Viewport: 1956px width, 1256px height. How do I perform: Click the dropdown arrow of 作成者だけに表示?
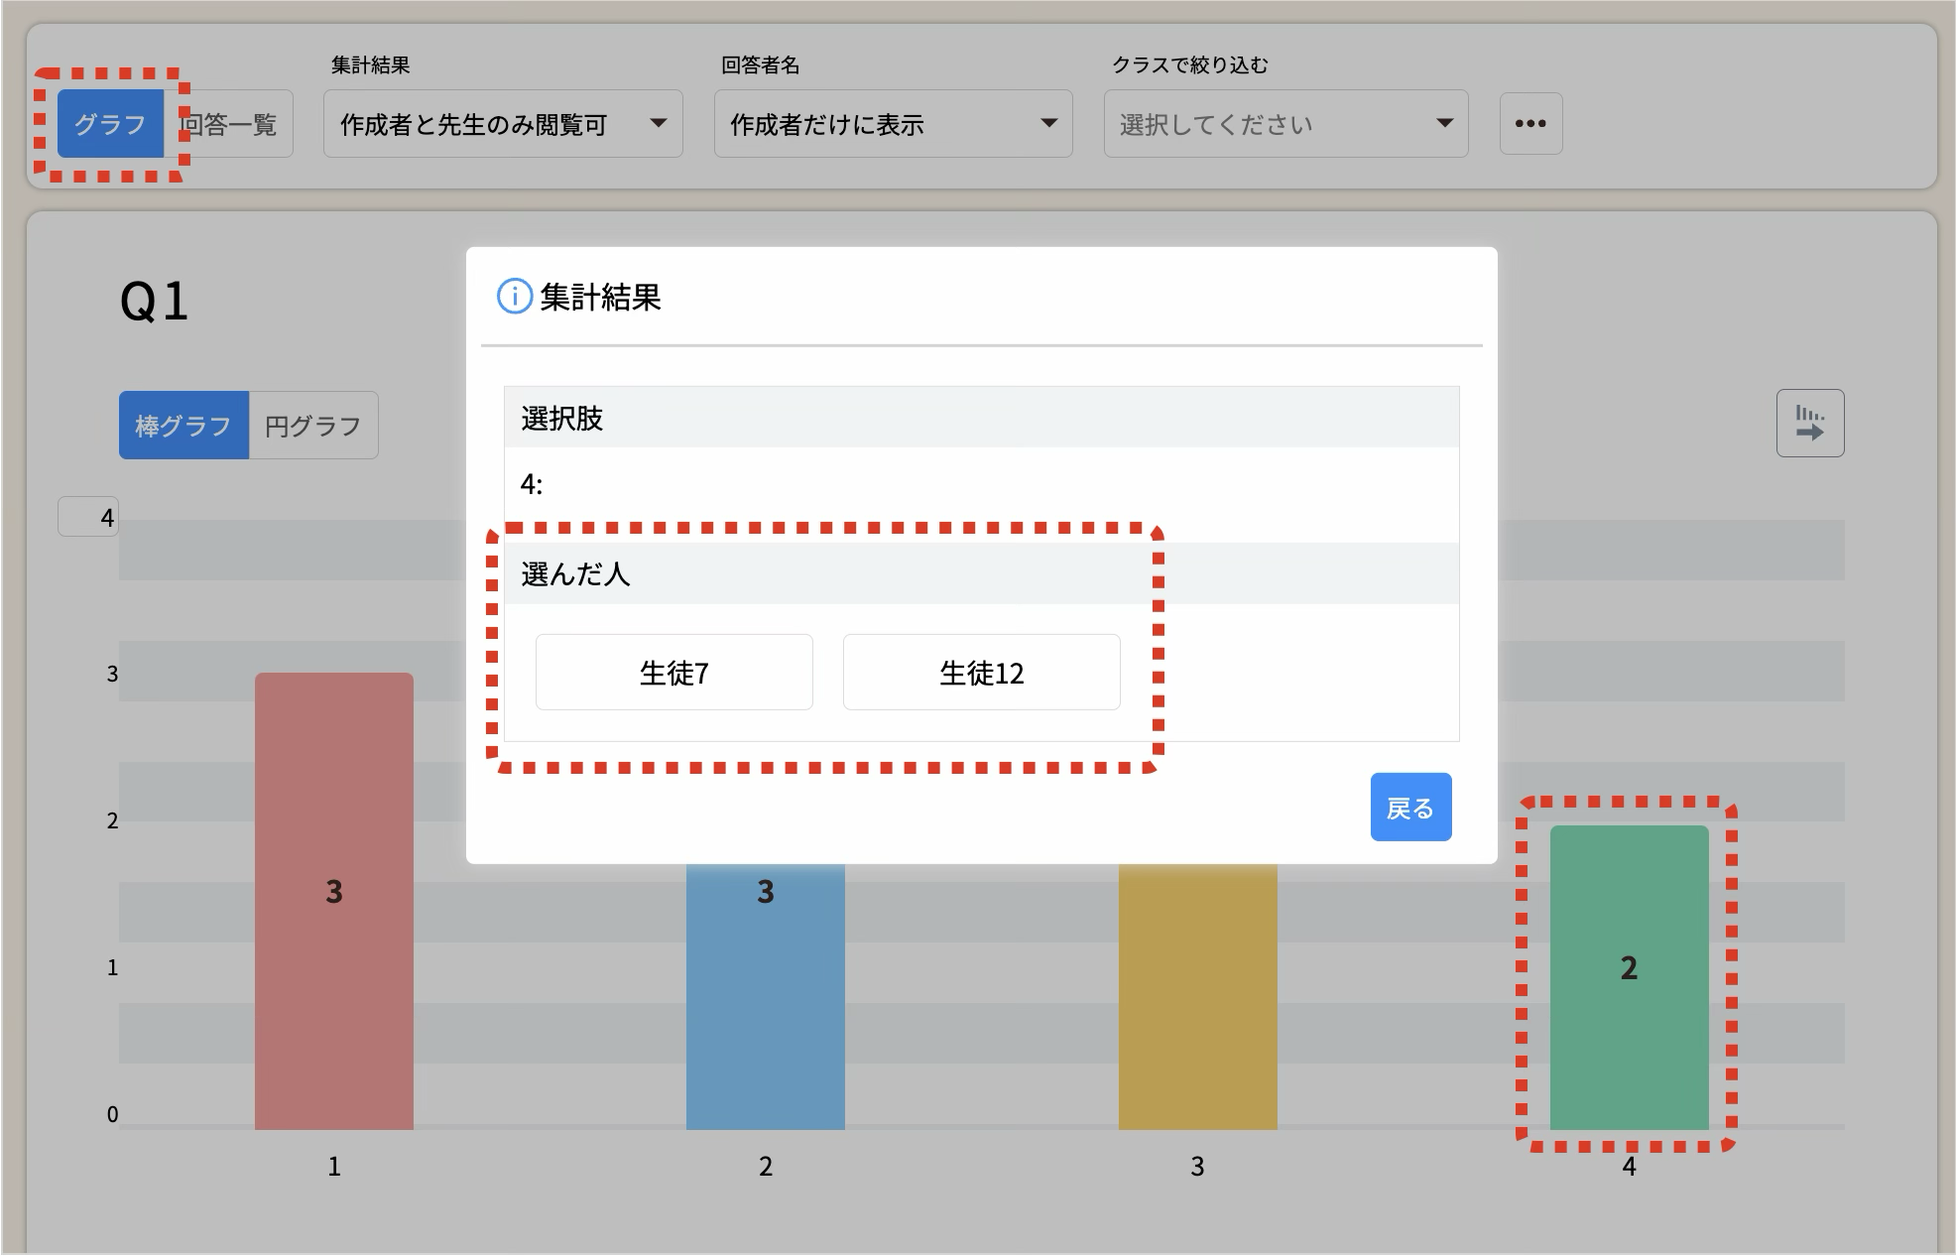coord(1048,124)
